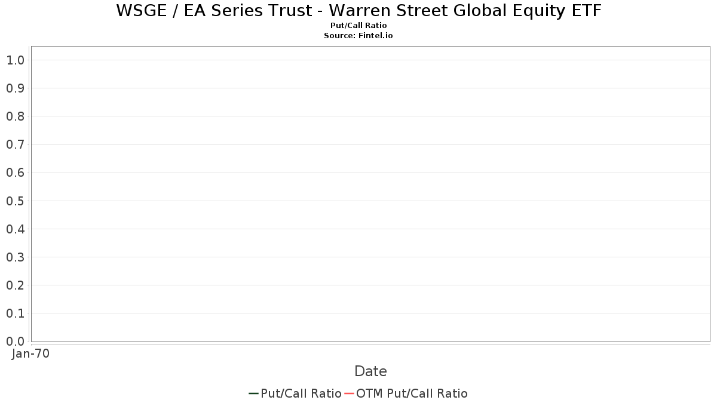The width and height of the screenshot is (717, 403).
Task: Click the red OTM Put/Call Ratio legend line
Action: tap(350, 393)
